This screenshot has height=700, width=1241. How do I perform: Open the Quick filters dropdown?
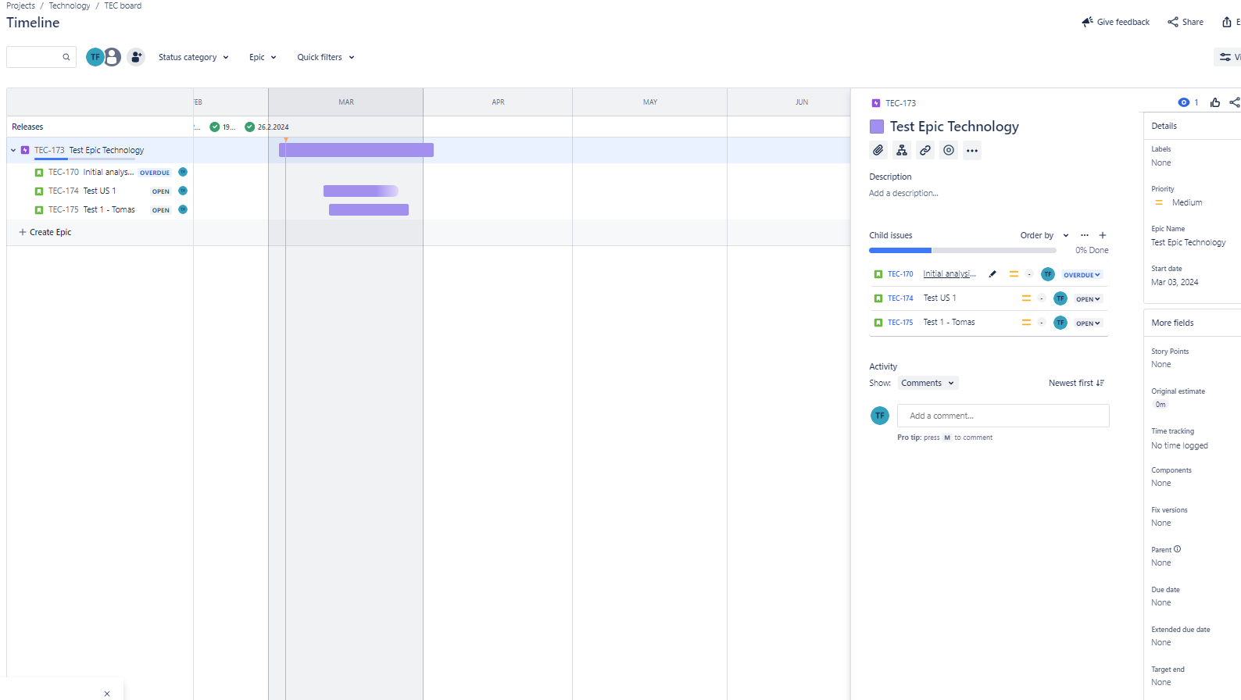pyautogui.click(x=326, y=57)
